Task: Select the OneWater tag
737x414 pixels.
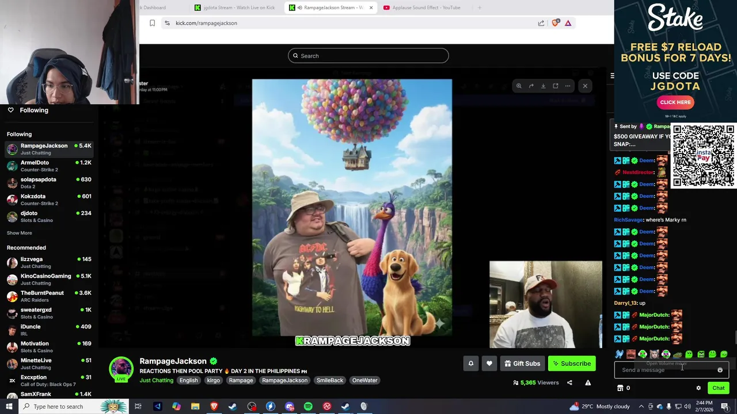Action: pyautogui.click(x=365, y=380)
